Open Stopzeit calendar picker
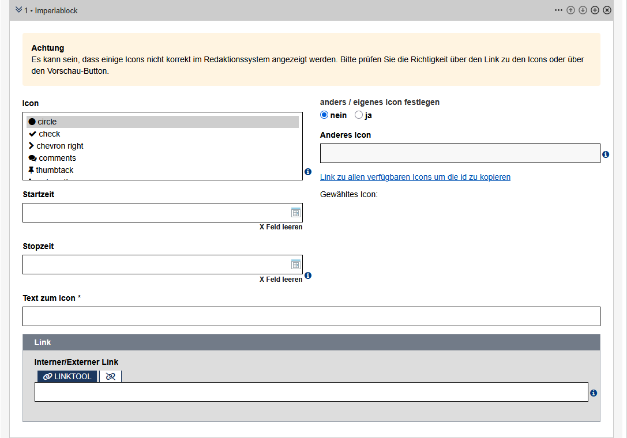627x438 pixels. click(x=296, y=265)
